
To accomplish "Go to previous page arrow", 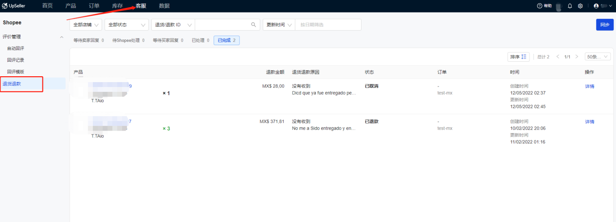I will pyautogui.click(x=558, y=57).
